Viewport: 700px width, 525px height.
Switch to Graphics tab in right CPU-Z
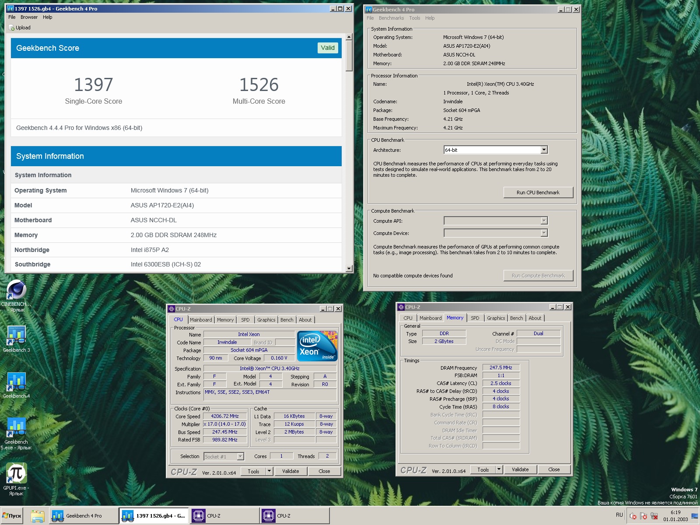tap(496, 318)
